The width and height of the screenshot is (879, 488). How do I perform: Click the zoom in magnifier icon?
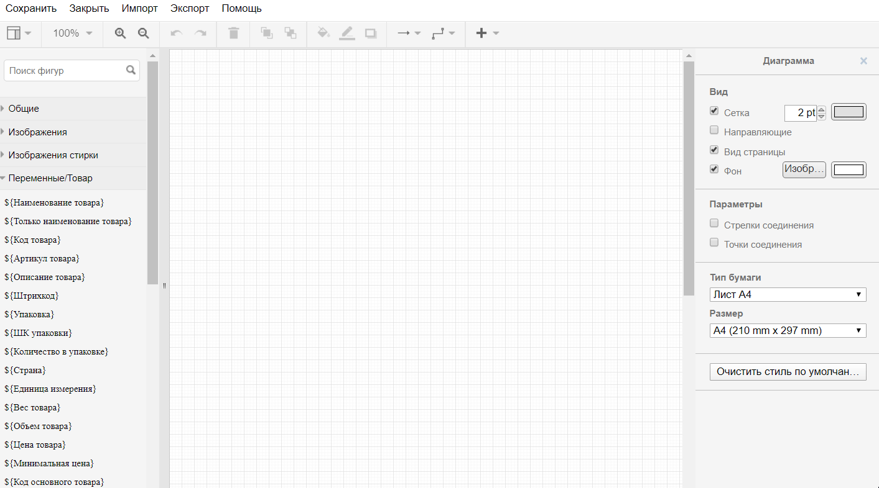click(121, 34)
